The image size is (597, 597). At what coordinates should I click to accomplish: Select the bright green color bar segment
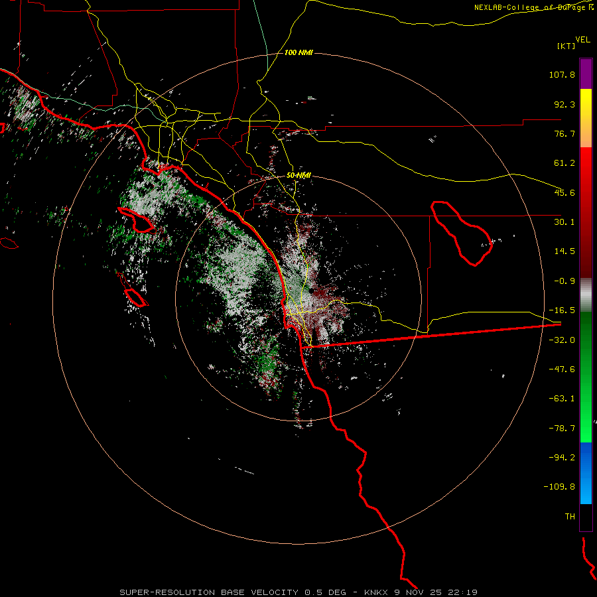[586, 377]
